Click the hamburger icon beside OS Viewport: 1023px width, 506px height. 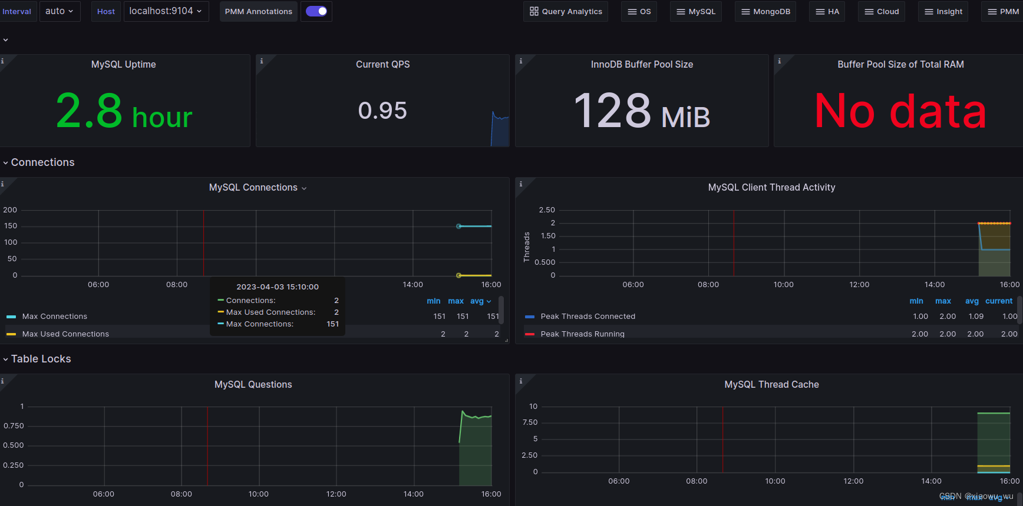tap(632, 12)
